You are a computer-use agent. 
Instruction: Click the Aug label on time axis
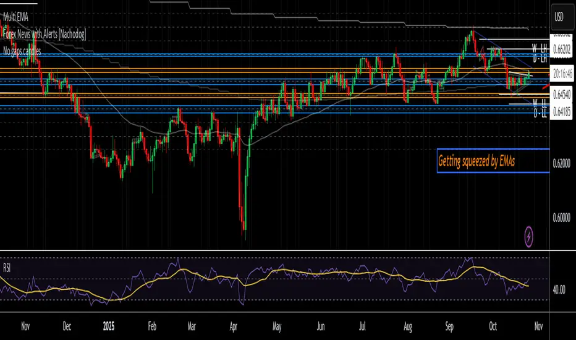408,326
